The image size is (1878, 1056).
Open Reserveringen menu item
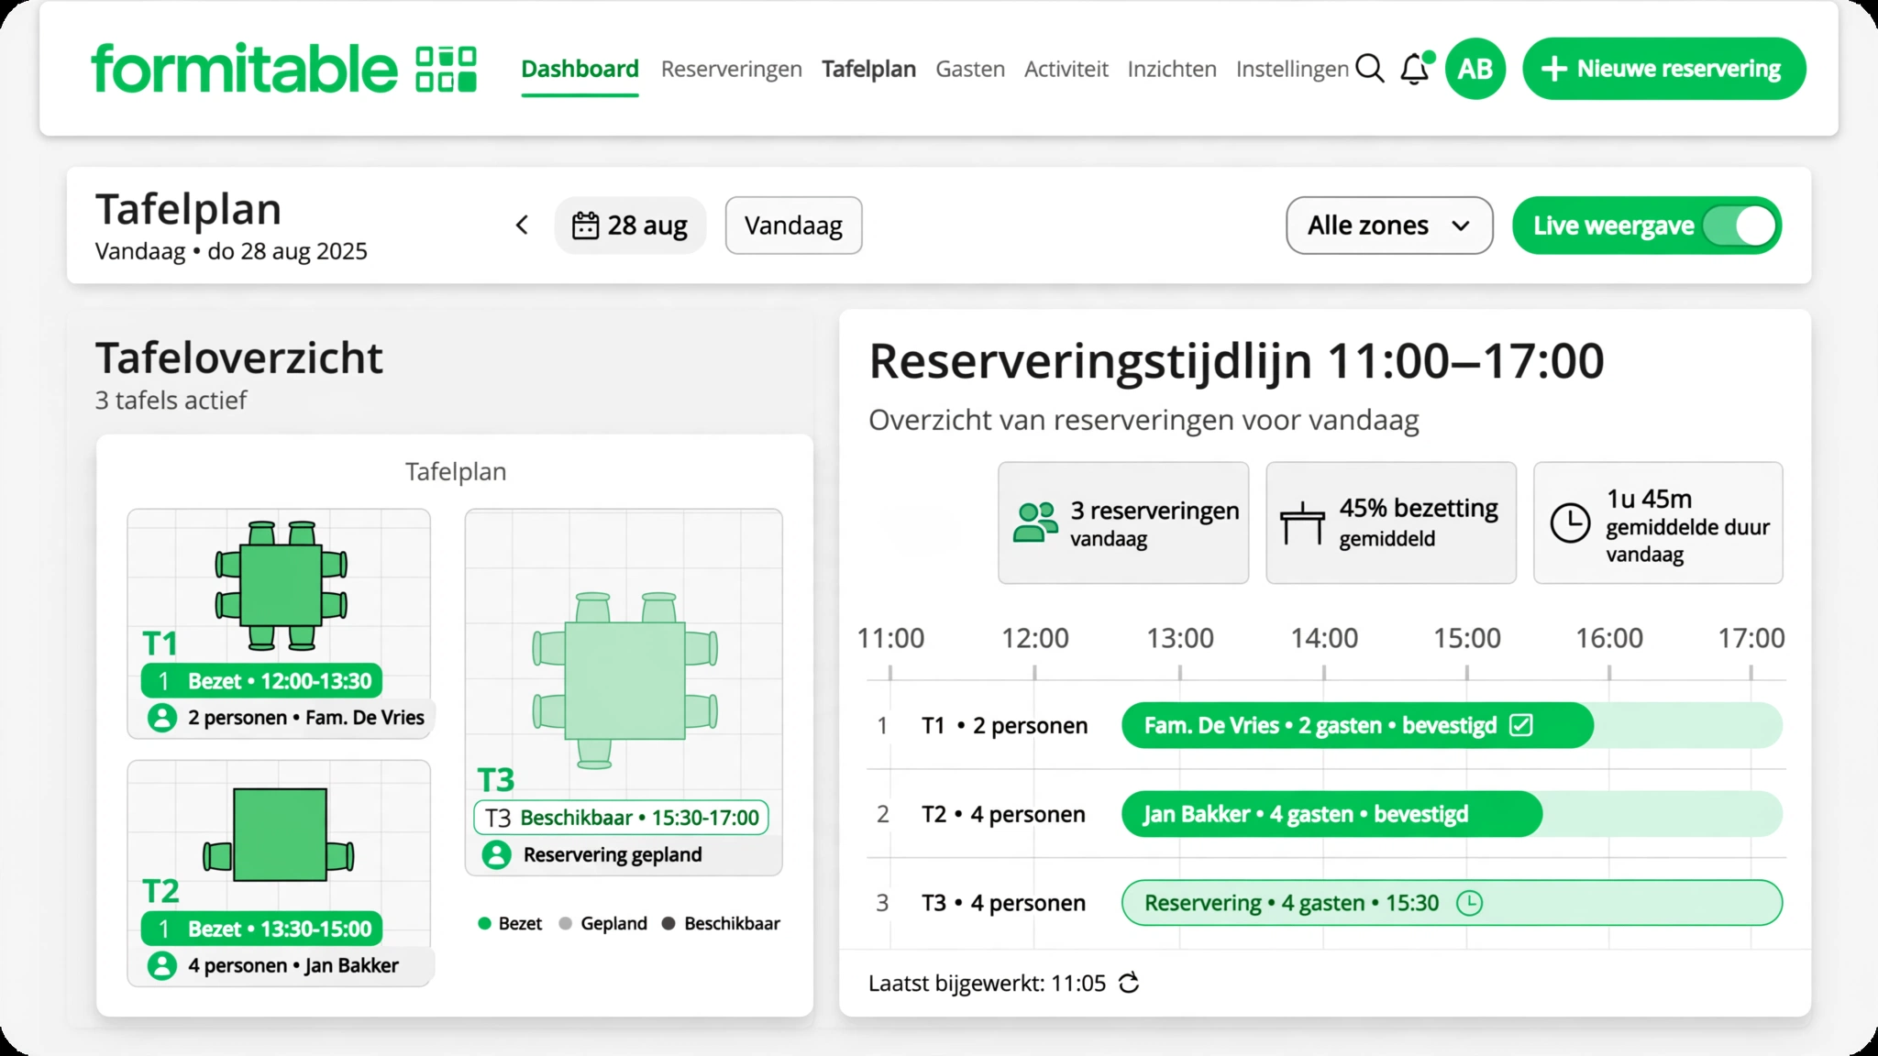click(x=731, y=69)
